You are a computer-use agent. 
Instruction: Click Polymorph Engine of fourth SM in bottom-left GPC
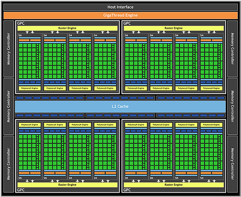(105, 125)
